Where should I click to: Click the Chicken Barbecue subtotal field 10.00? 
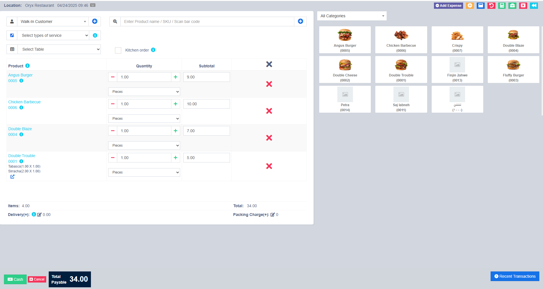point(206,104)
